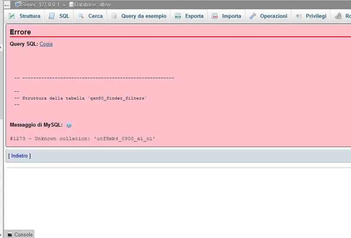Click the server icon in breadcrumb
The image size is (351, 238).
point(18,4)
